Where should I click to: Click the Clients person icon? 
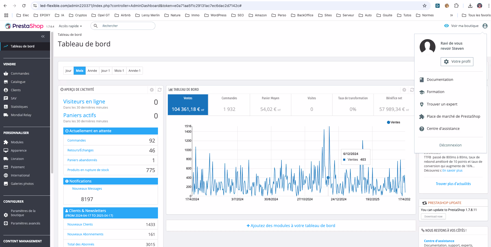tap(6, 90)
